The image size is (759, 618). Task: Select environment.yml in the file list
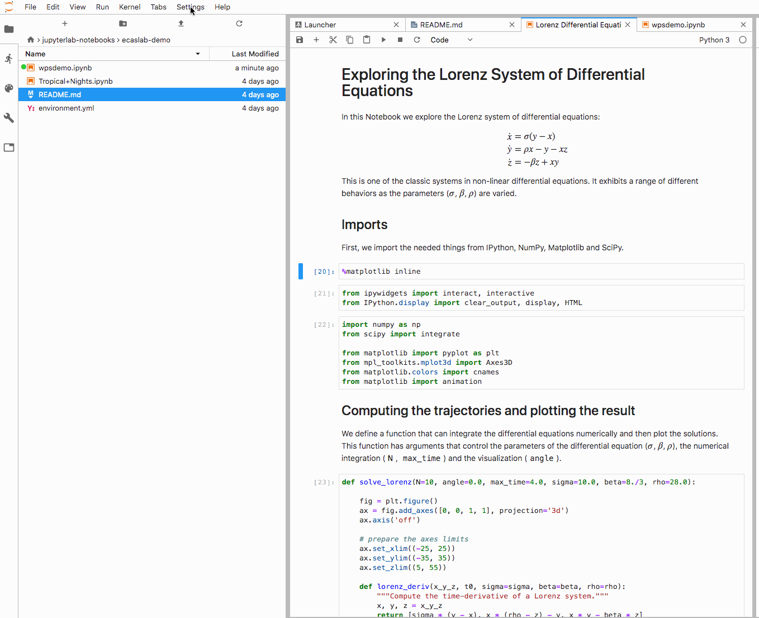pos(152,108)
